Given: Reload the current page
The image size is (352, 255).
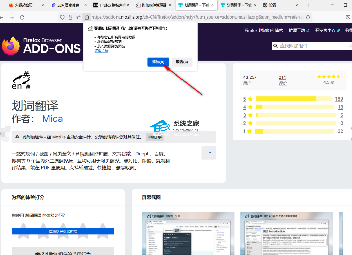Looking at the screenshot, I should 22,17.
